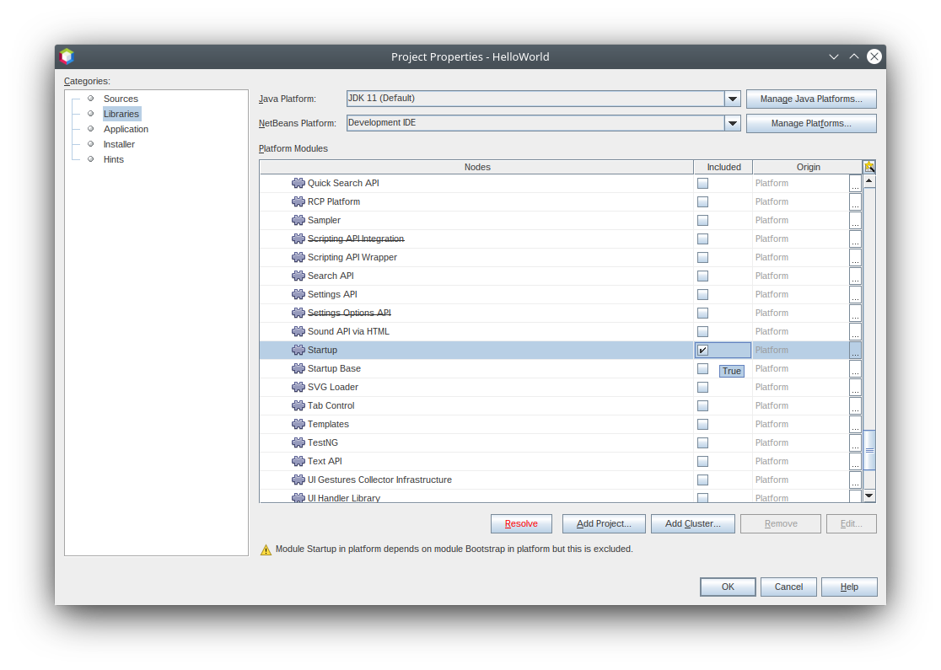Enable the Startup Base module checkbox
941x670 pixels.
[x=702, y=368]
